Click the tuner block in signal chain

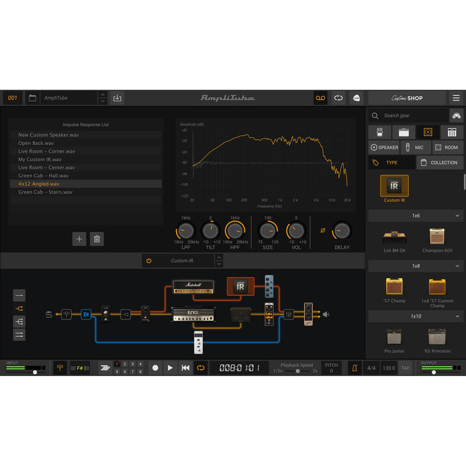(x=66, y=314)
